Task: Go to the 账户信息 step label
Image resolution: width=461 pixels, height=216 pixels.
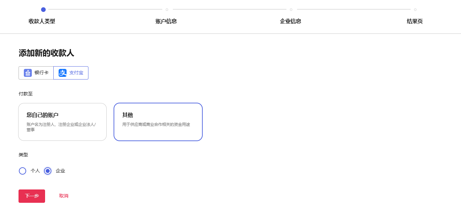Action: [166, 22]
